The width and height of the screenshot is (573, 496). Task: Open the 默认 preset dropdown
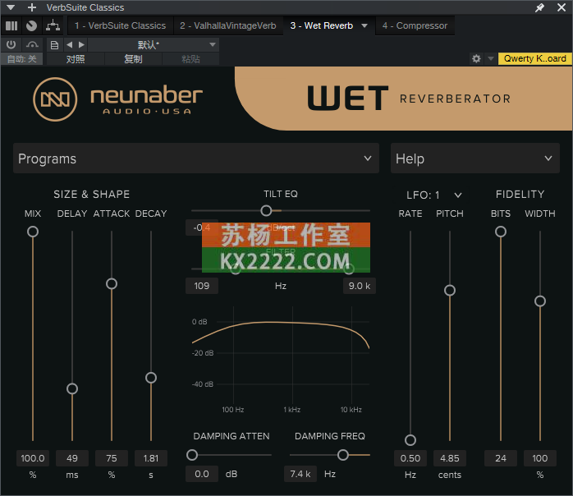tap(154, 45)
